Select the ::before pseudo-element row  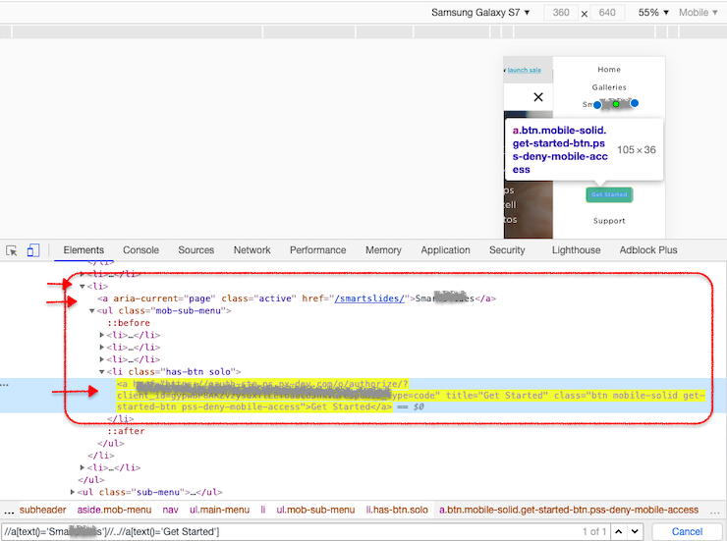[x=129, y=323]
